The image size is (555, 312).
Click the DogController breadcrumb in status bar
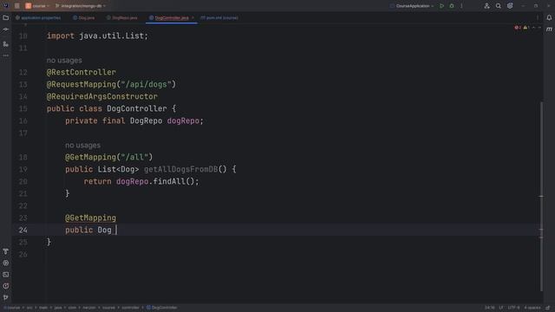click(x=162, y=308)
